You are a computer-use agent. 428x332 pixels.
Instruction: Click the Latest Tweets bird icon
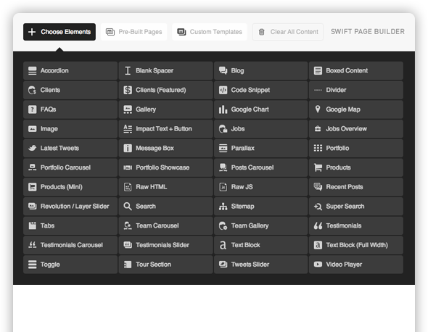pyautogui.click(x=32, y=148)
